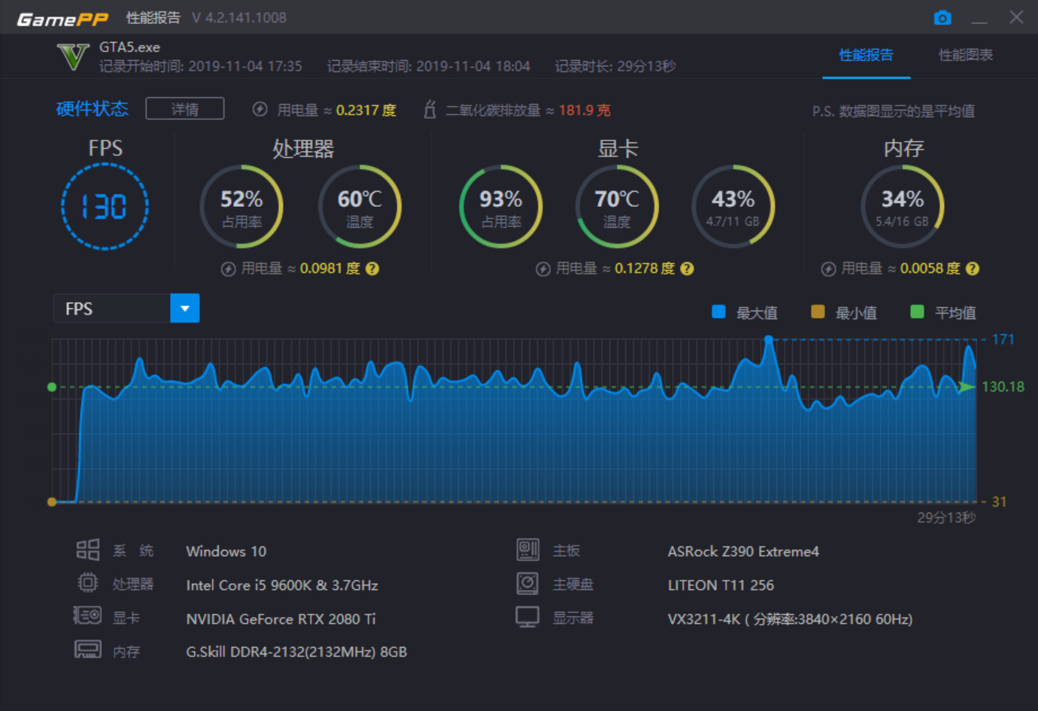Click the 记录时长 29分13秒 text
The image size is (1038, 711).
[615, 66]
